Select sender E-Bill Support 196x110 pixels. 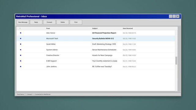click(51, 61)
